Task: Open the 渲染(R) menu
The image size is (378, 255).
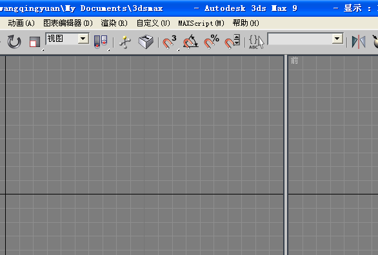Action: [114, 23]
